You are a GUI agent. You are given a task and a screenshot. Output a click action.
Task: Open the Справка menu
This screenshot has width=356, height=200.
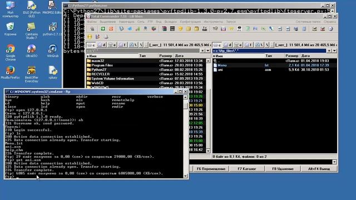coord(329,22)
